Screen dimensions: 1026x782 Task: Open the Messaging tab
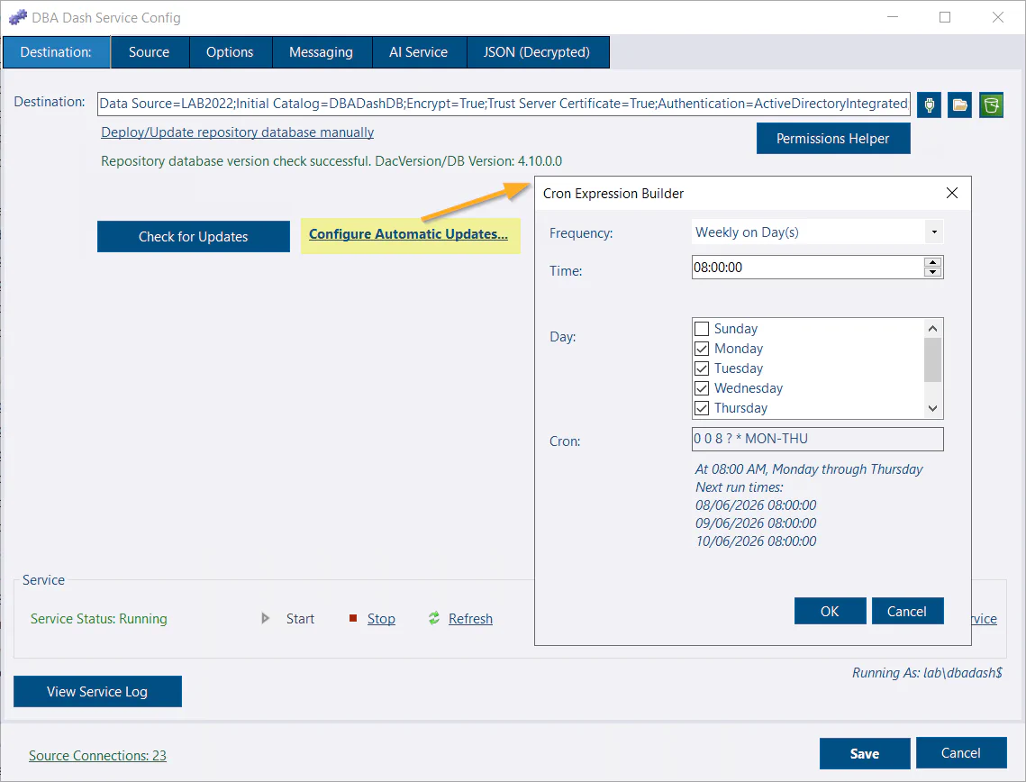[x=322, y=52]
